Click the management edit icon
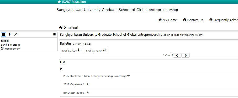 tap(2, 48)
